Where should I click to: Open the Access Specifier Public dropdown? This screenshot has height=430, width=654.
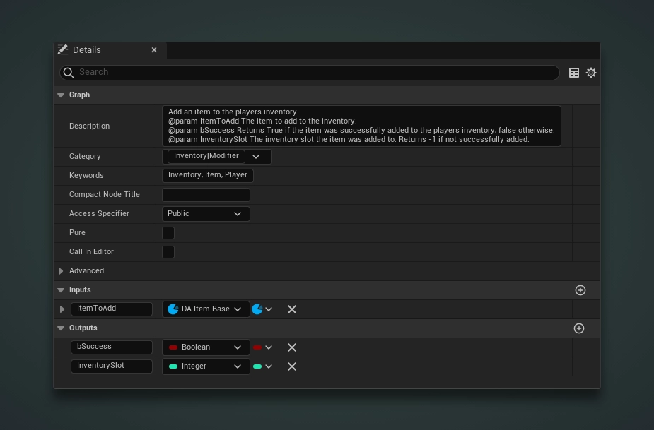pos(206,214)
